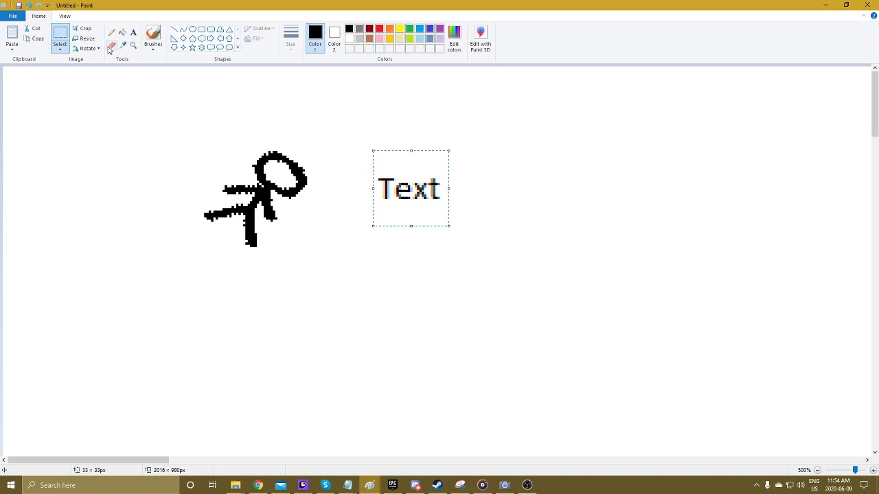
Task: Click the vertical scrollbar thumb
Action: pyautogui.click(x=874, y=103)
